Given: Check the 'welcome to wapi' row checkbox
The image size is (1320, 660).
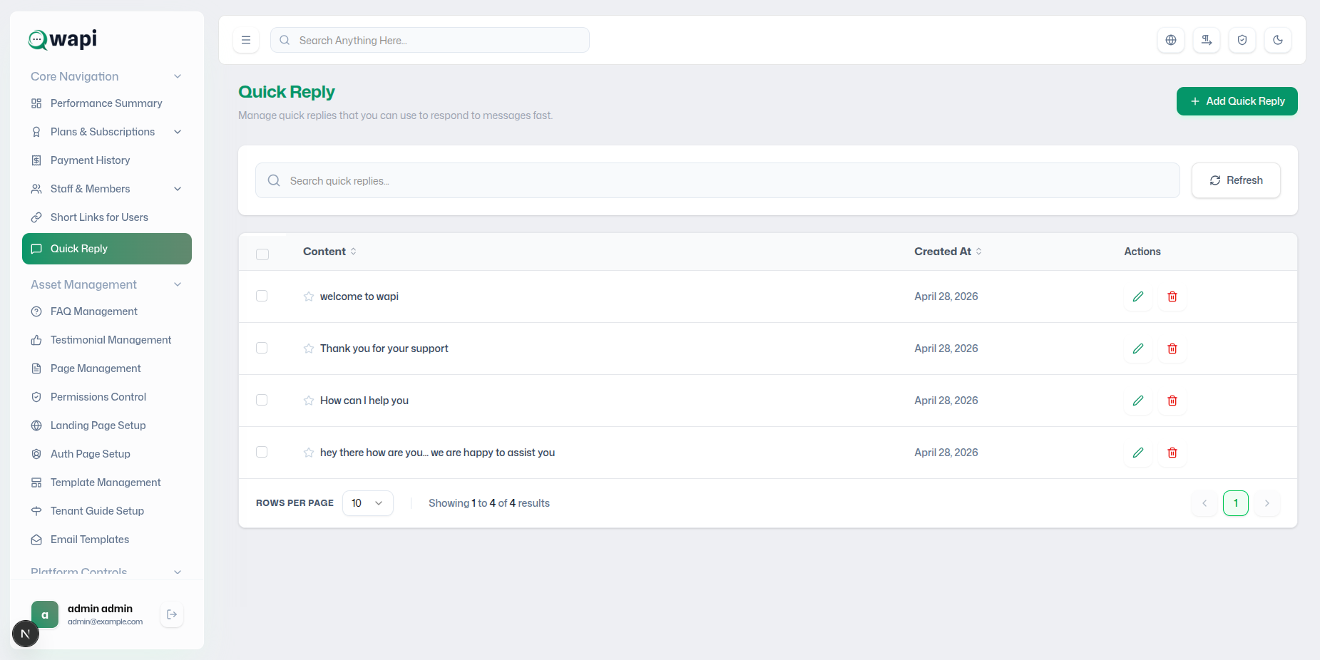Looking at the screenshot, I should pyautogui.click(x=262, y=296).
